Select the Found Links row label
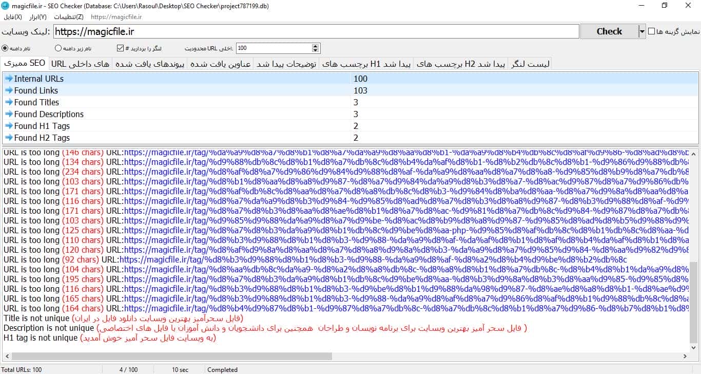 (35, 90)
